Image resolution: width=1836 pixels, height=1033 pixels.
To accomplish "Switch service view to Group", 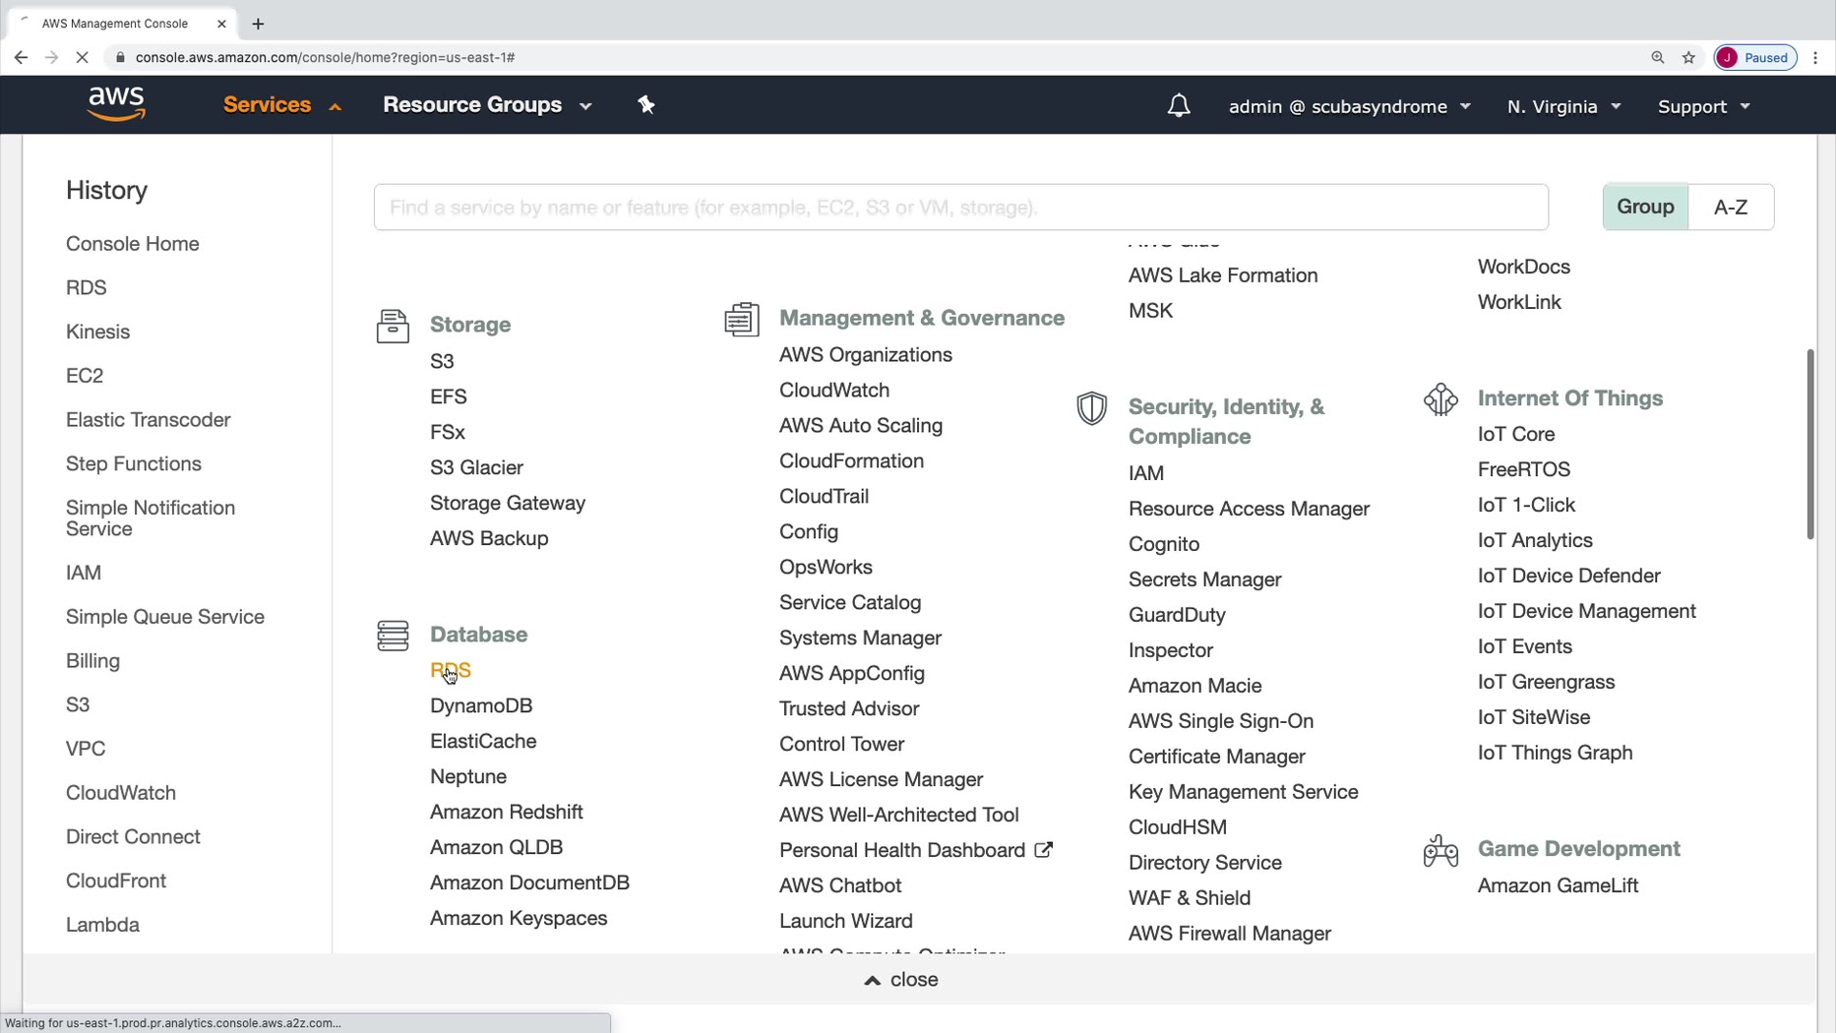I will point(1645,207).
